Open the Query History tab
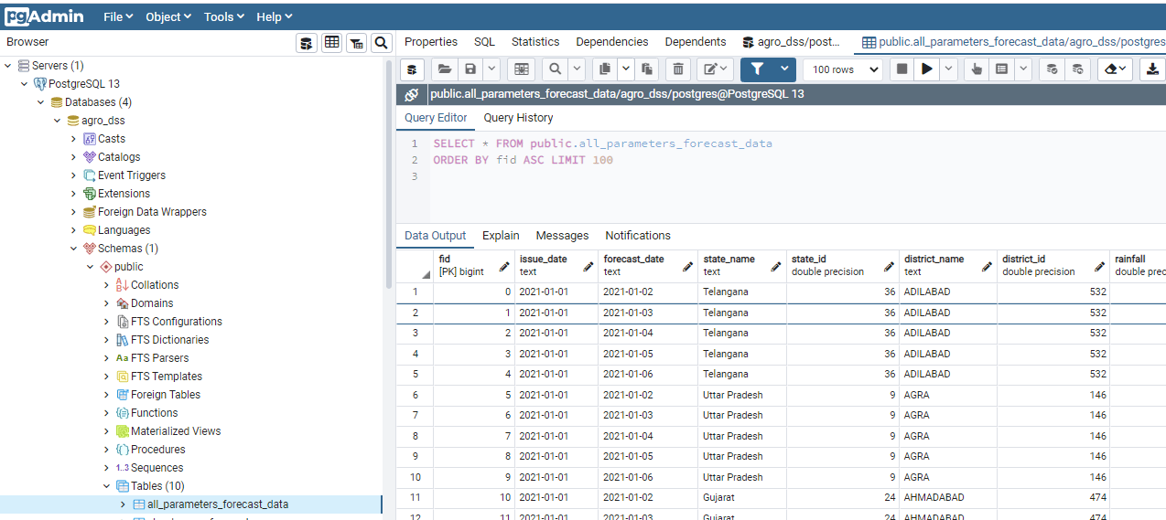This screenshot has height=520, width=1166. [x=518, y=118]
